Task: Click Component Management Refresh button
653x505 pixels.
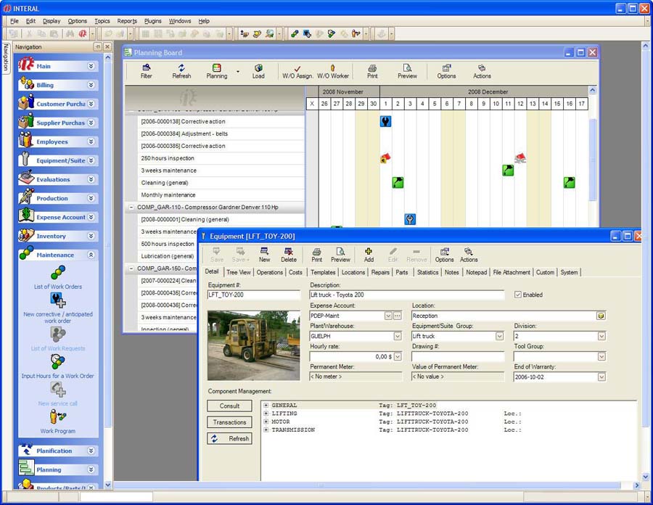Action: point(229,439)
